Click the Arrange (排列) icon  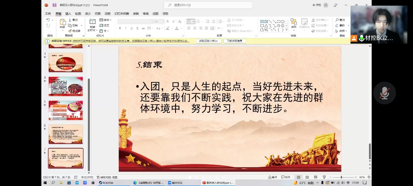(294, 22)
